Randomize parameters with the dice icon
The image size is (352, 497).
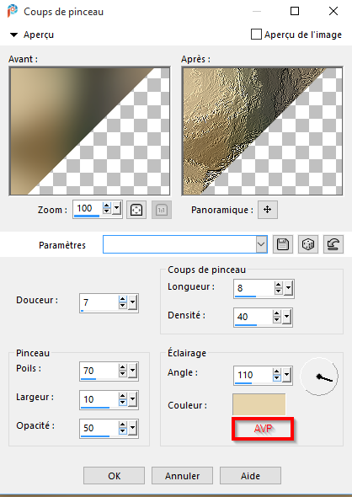pyautogui.click(x=308, y=244)
